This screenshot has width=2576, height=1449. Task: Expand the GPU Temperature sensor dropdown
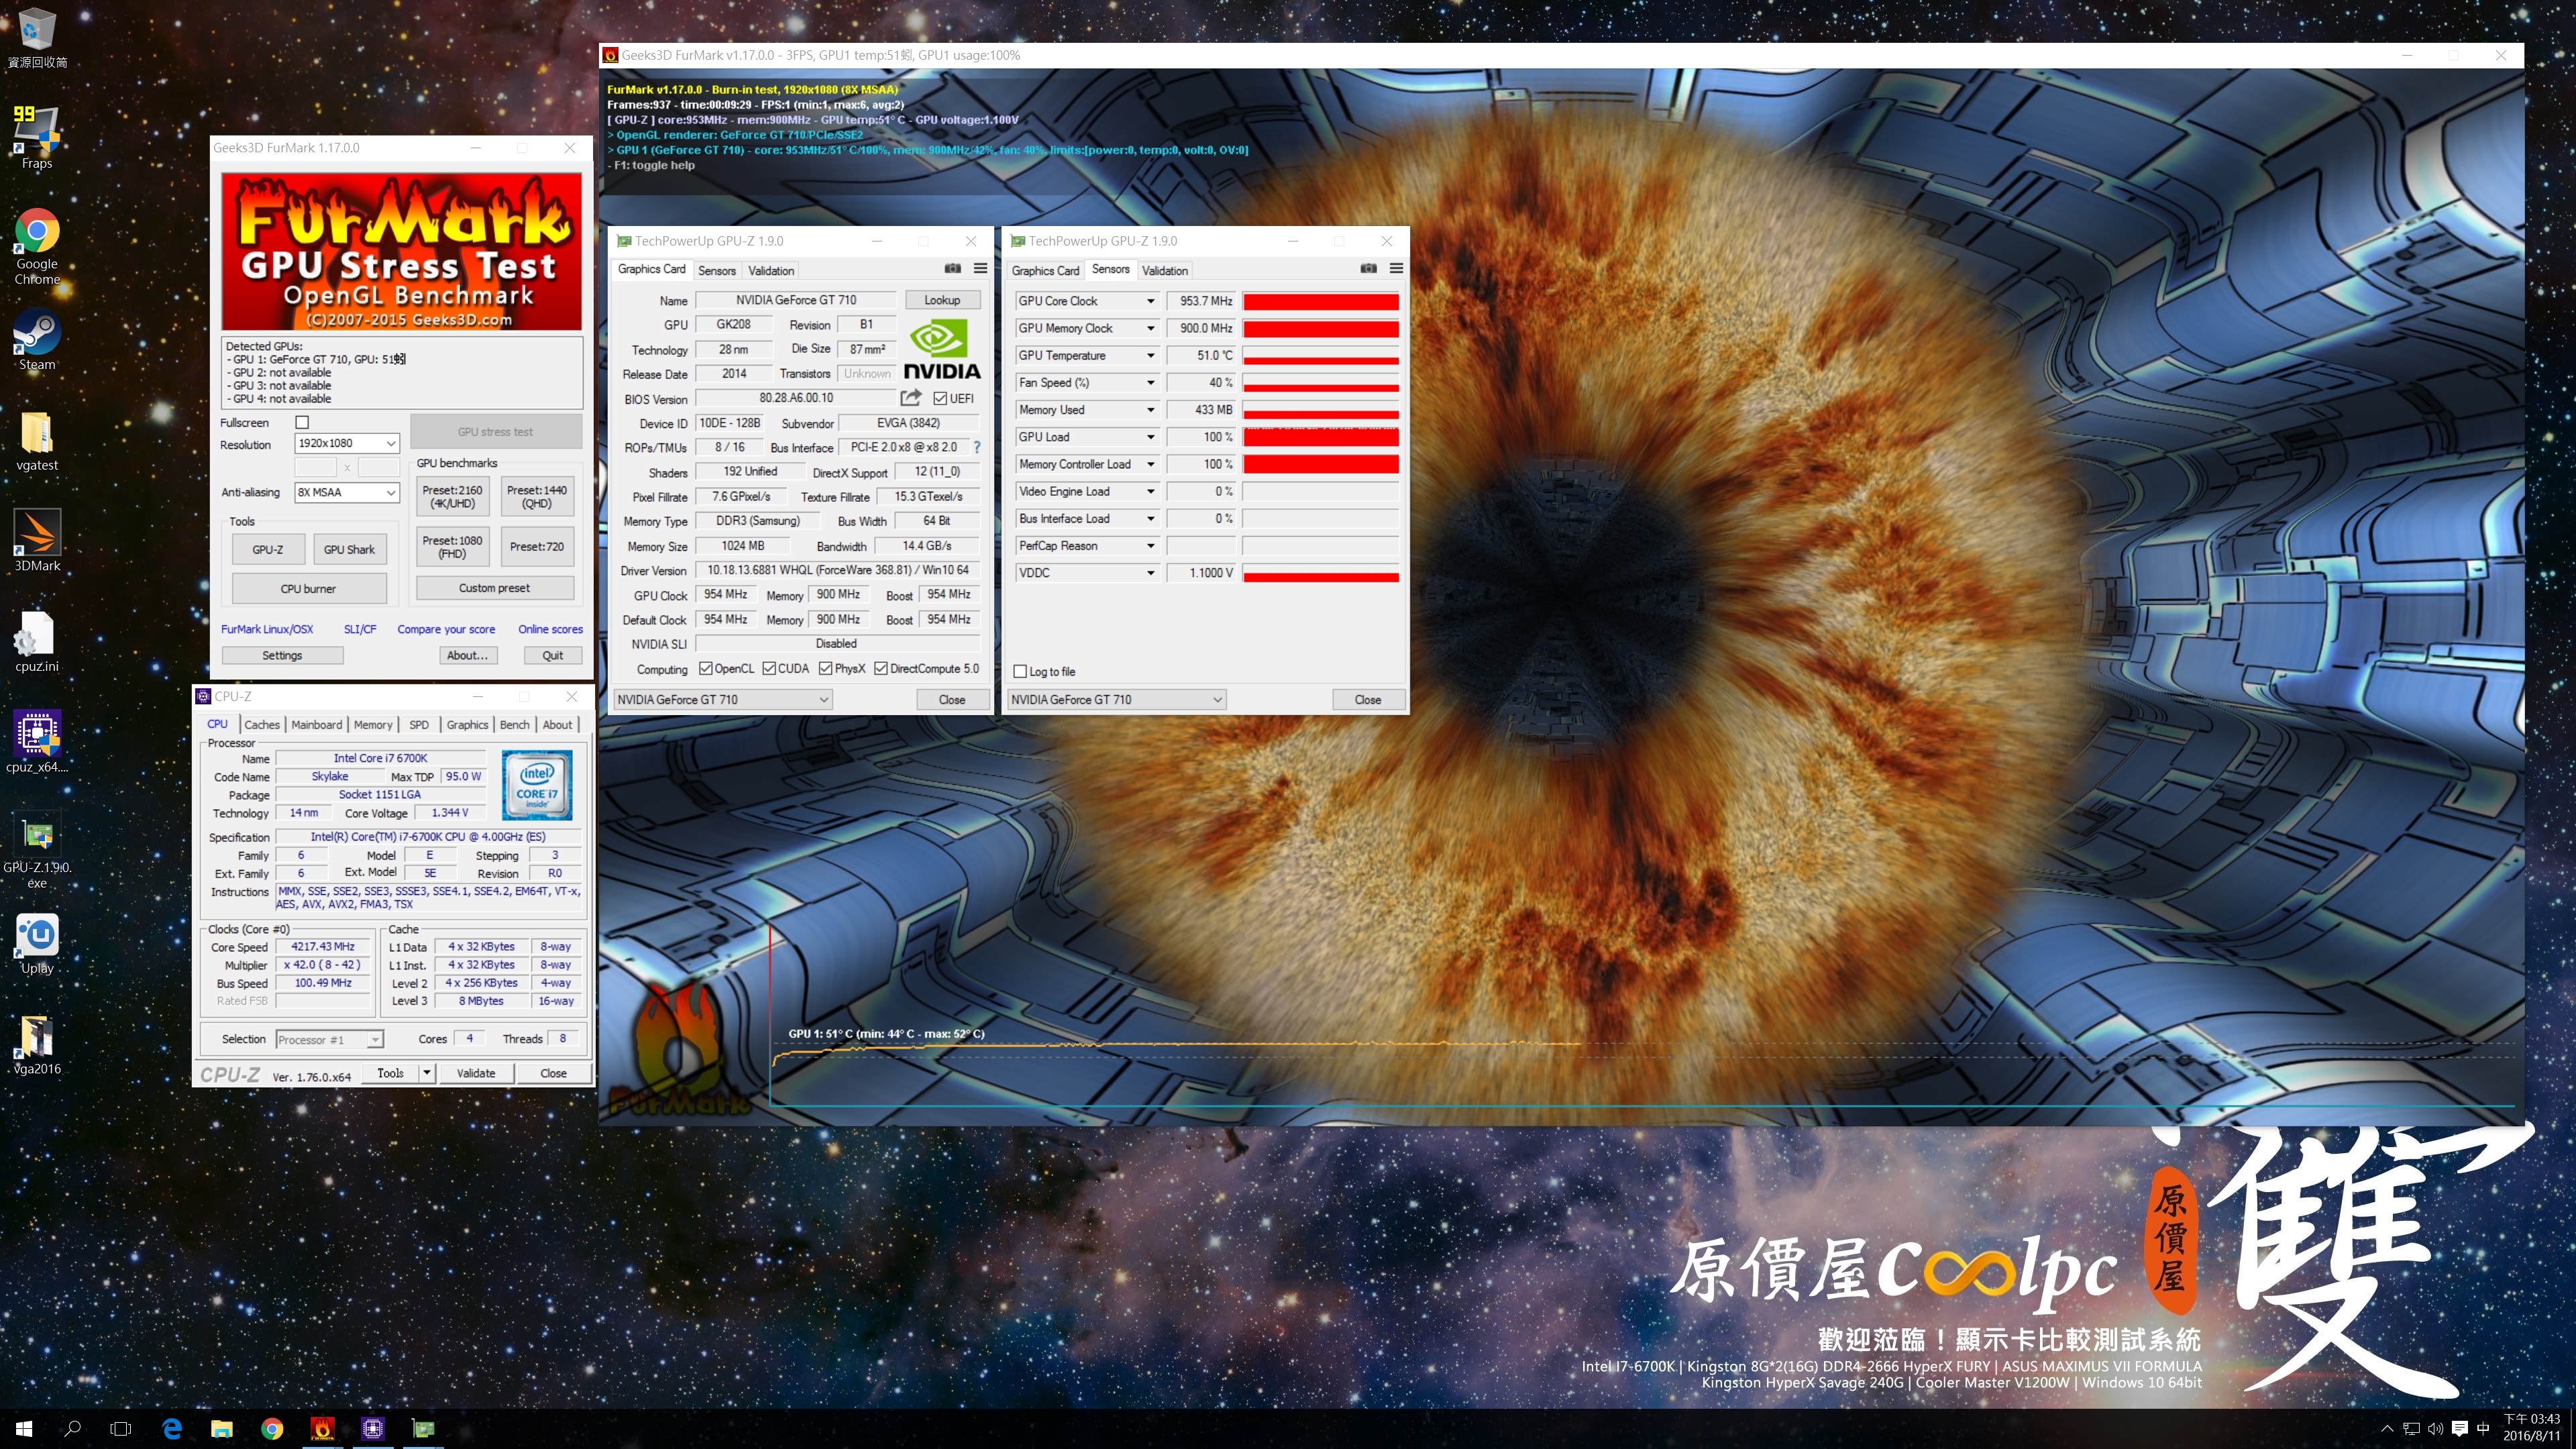tap(1151, 355)
